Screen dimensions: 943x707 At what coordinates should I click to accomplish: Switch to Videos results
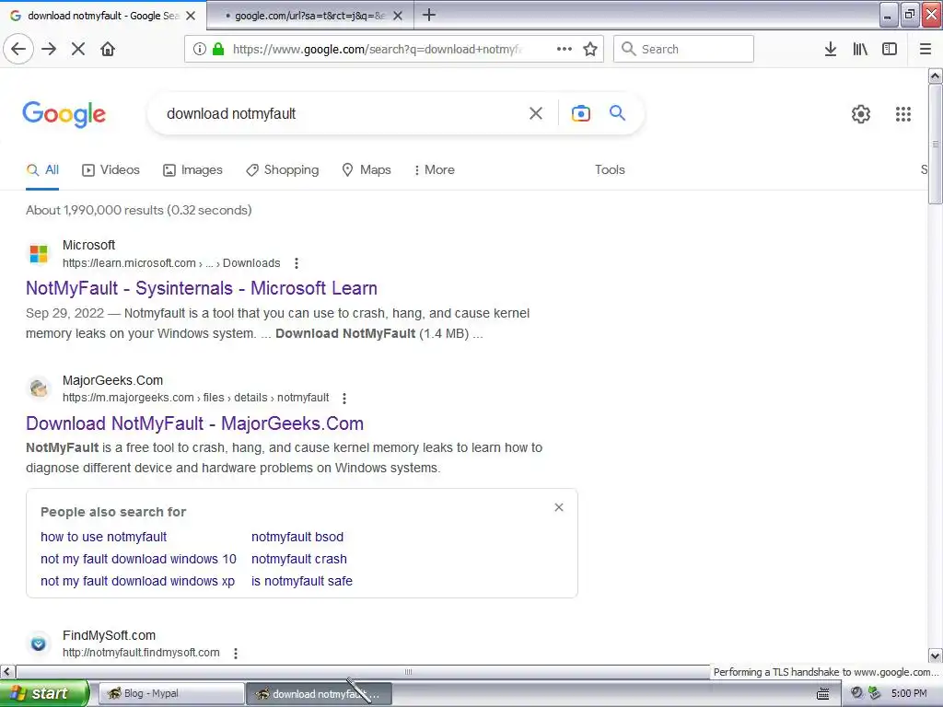111,170
